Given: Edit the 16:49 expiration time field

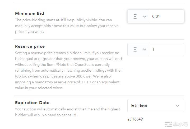Looking at the screenshot, I should pyautogui.click(x=137, y=119).
